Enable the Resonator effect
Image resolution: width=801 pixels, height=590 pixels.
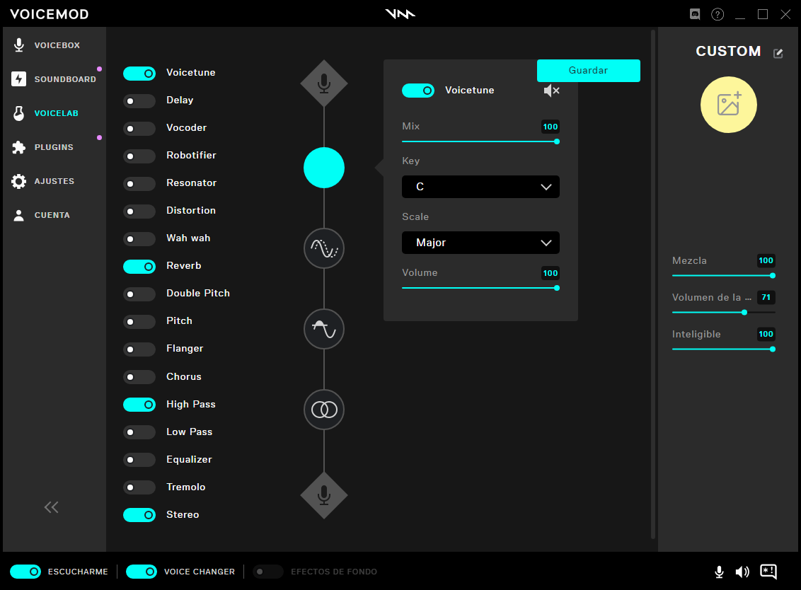tap(139, 184)
